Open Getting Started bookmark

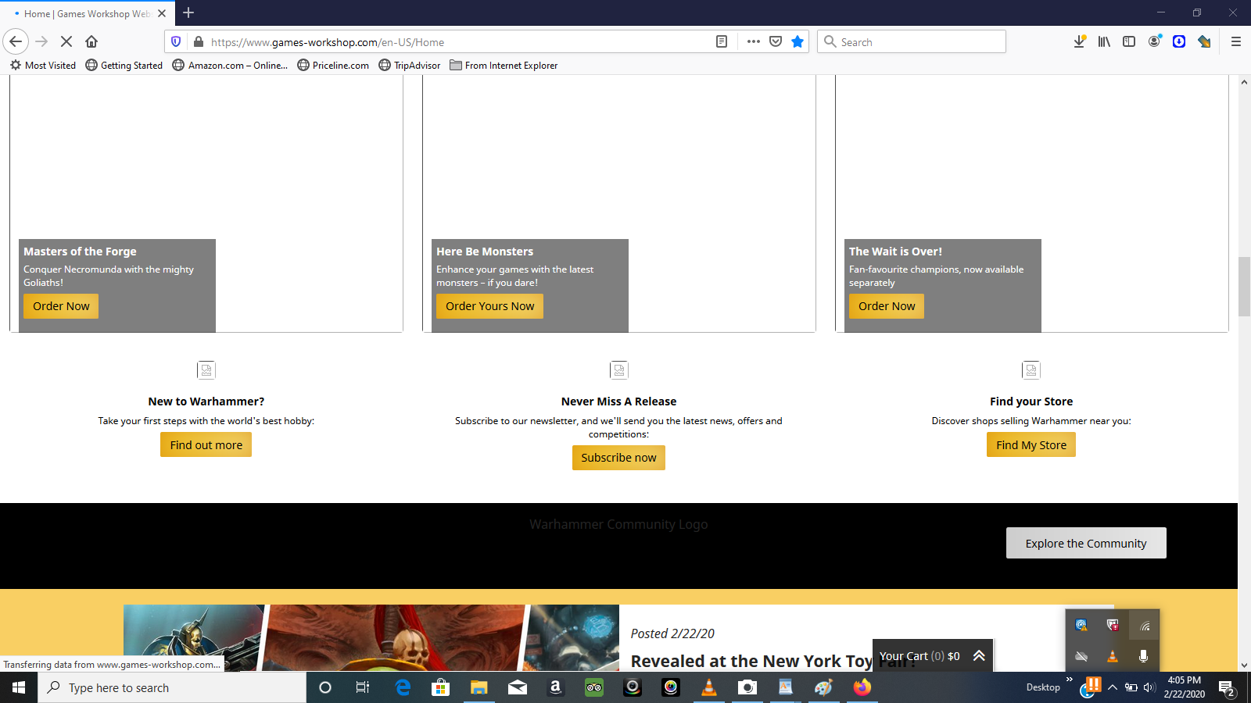point(124,65)
